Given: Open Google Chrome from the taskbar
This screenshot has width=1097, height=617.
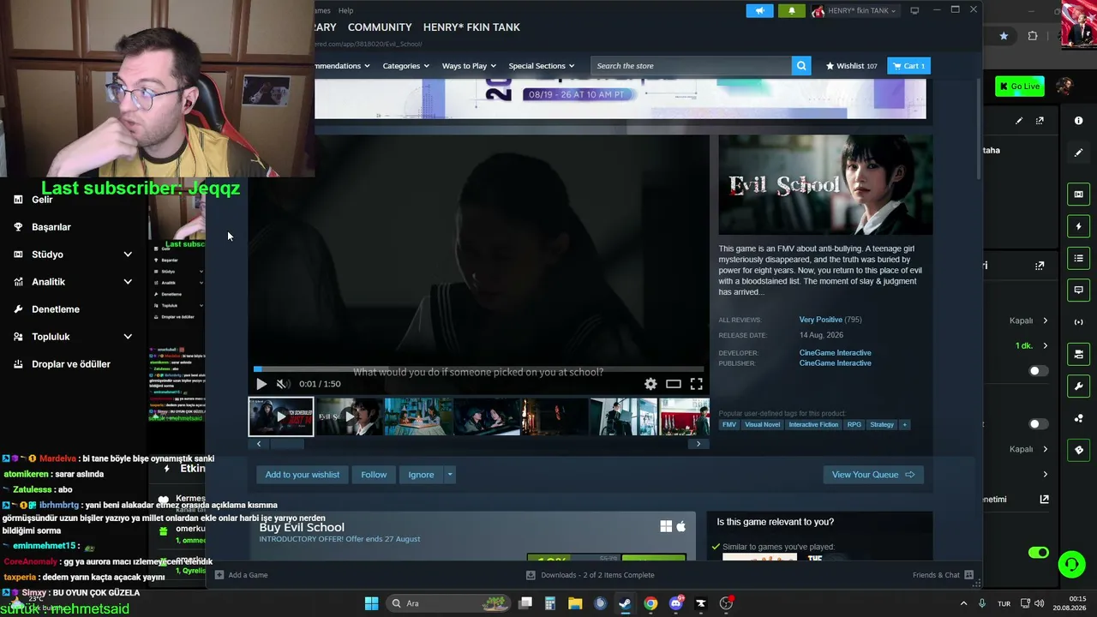Looking at the screenshot, I should (x=650, y=603).
